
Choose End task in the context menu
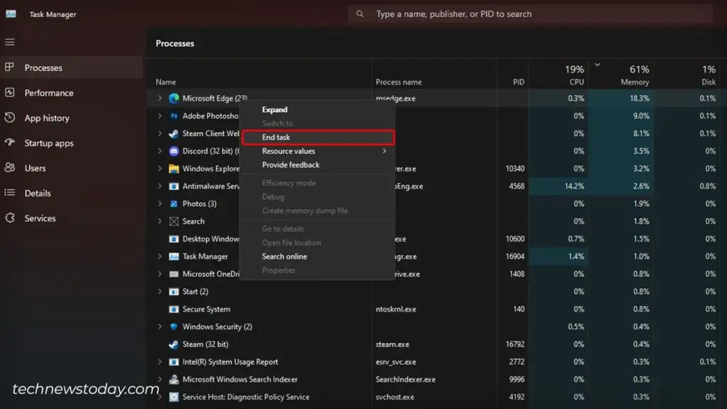pyautogui.click(x=317, y=137)
